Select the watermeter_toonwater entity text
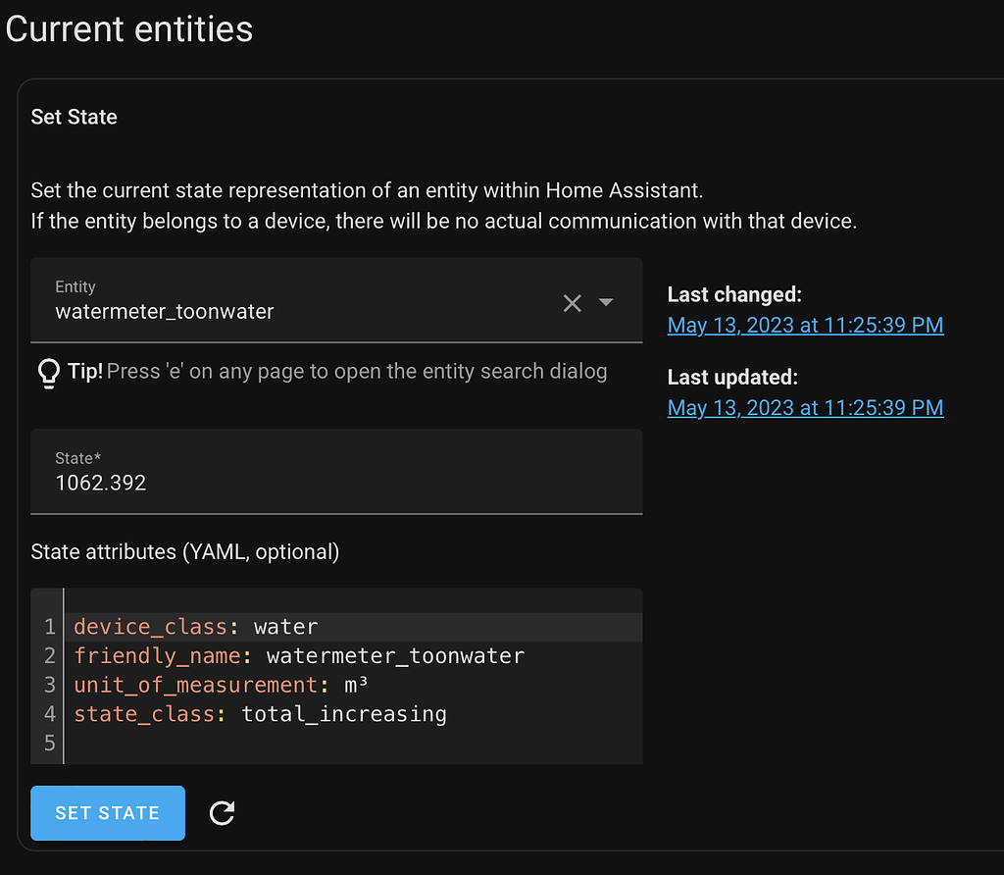 [x=164, y=311]
